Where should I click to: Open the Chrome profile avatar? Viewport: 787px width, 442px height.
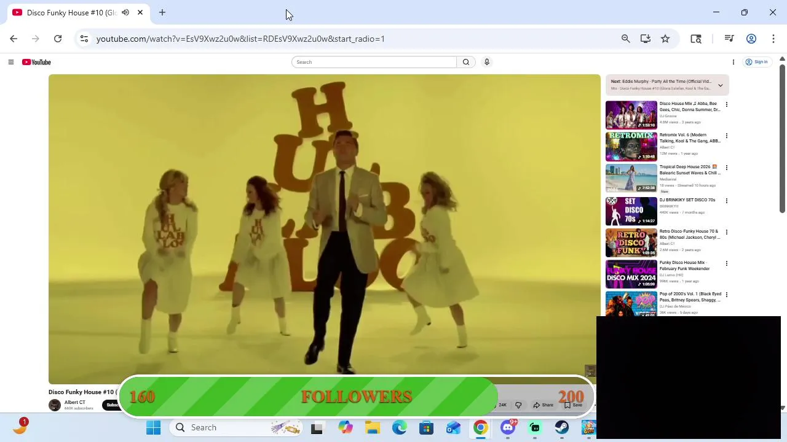coord(751,39)
